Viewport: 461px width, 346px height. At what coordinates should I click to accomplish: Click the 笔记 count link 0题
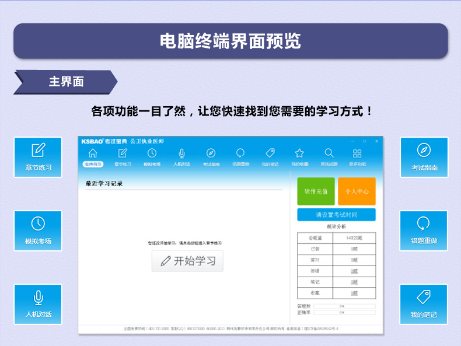pyautogui.click(x=354, y=282)
